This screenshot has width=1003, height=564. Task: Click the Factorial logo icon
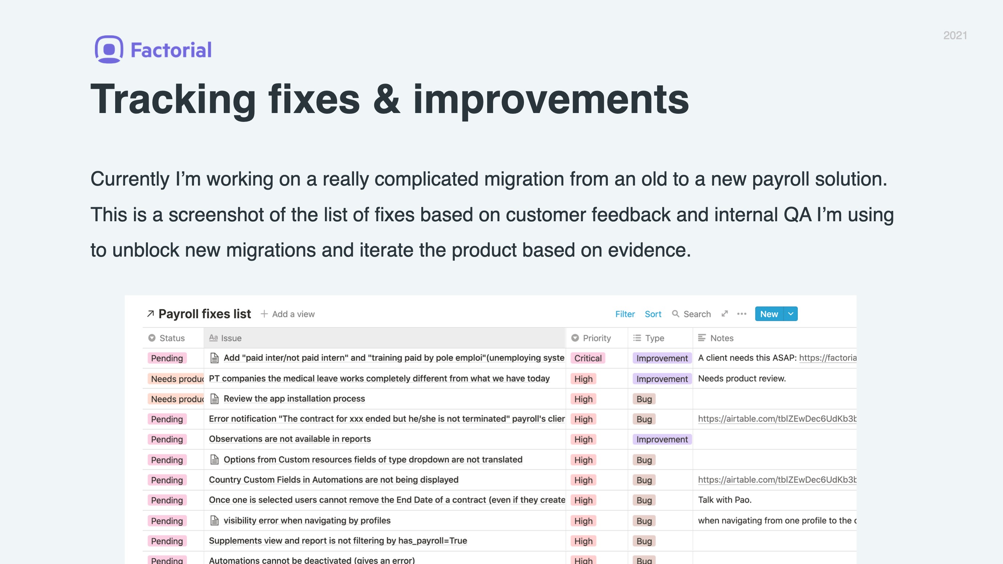109,49
